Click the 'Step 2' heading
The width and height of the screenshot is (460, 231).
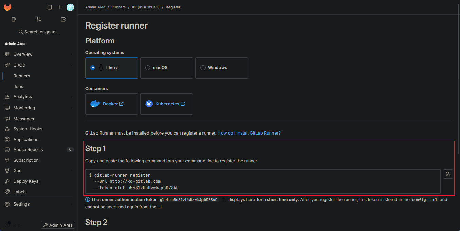(96, 222)
